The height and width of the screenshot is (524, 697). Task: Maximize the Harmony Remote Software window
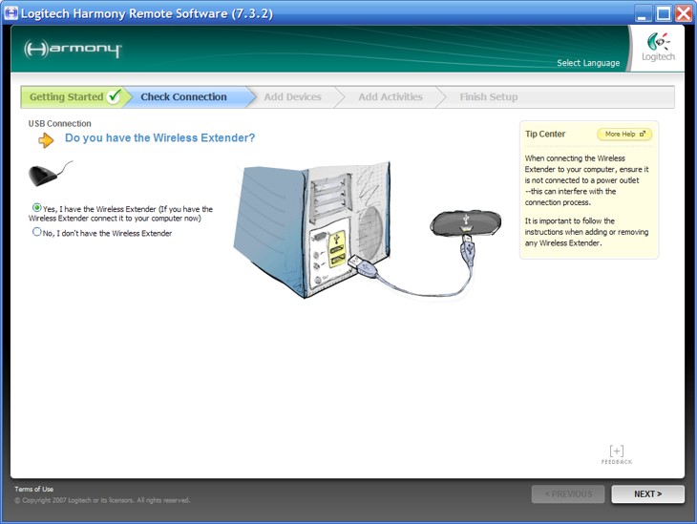(664, 13)
